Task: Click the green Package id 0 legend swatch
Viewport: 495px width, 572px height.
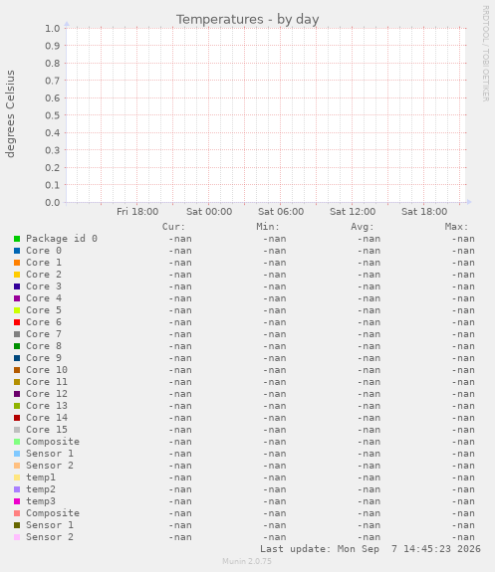Action: [x=17, y=239]
